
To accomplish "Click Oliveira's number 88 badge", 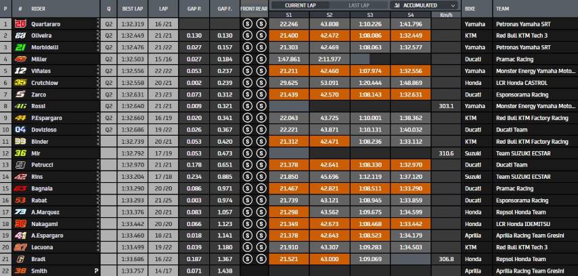I will (x=20, y=36).
